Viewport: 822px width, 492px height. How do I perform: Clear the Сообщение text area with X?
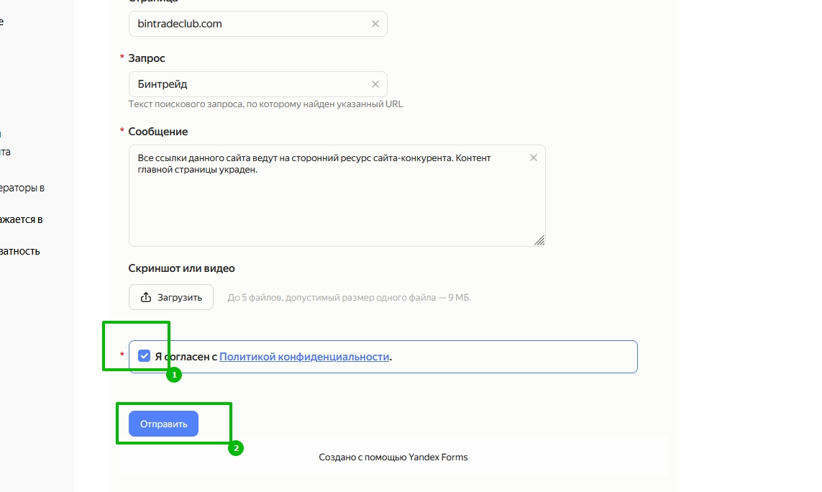tap(533, 158)
